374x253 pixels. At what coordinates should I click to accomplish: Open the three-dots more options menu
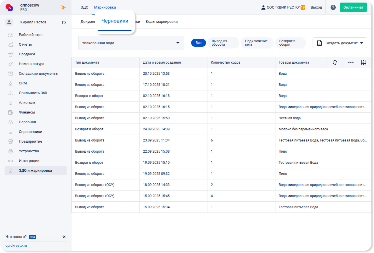pyautogui.click(x=351, y=62)
